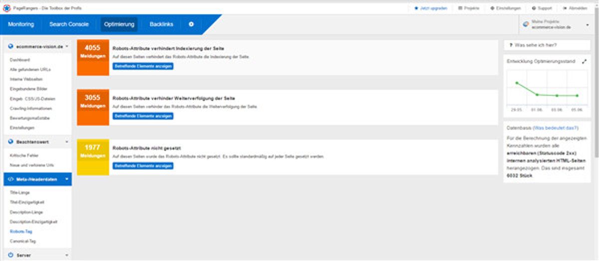Collapse the ecommerce-vision.de sidebar section arrow

[x=66, y=46]
